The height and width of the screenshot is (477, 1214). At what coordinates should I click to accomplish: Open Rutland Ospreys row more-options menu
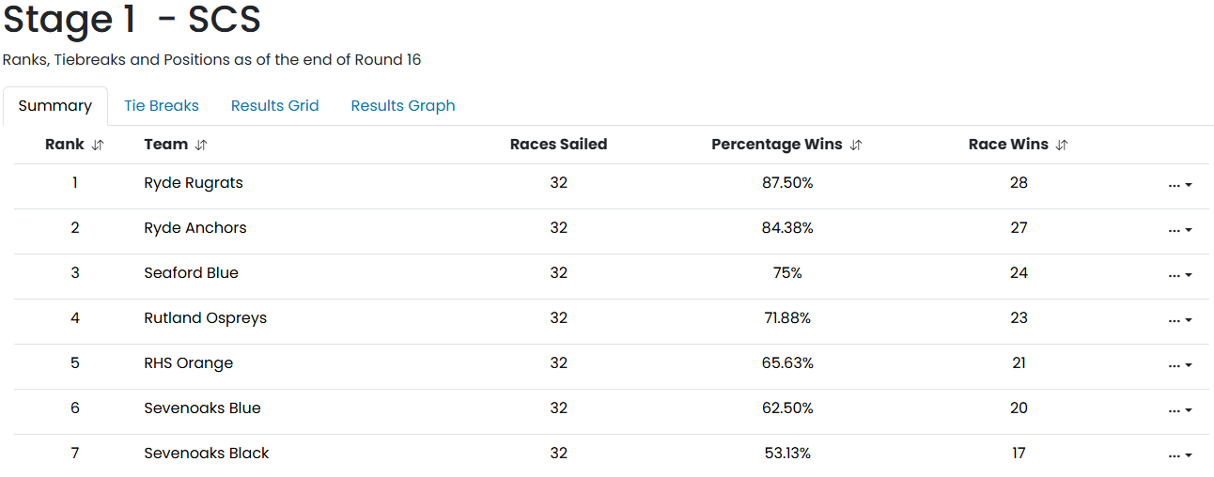click(x=1180, y=320)
